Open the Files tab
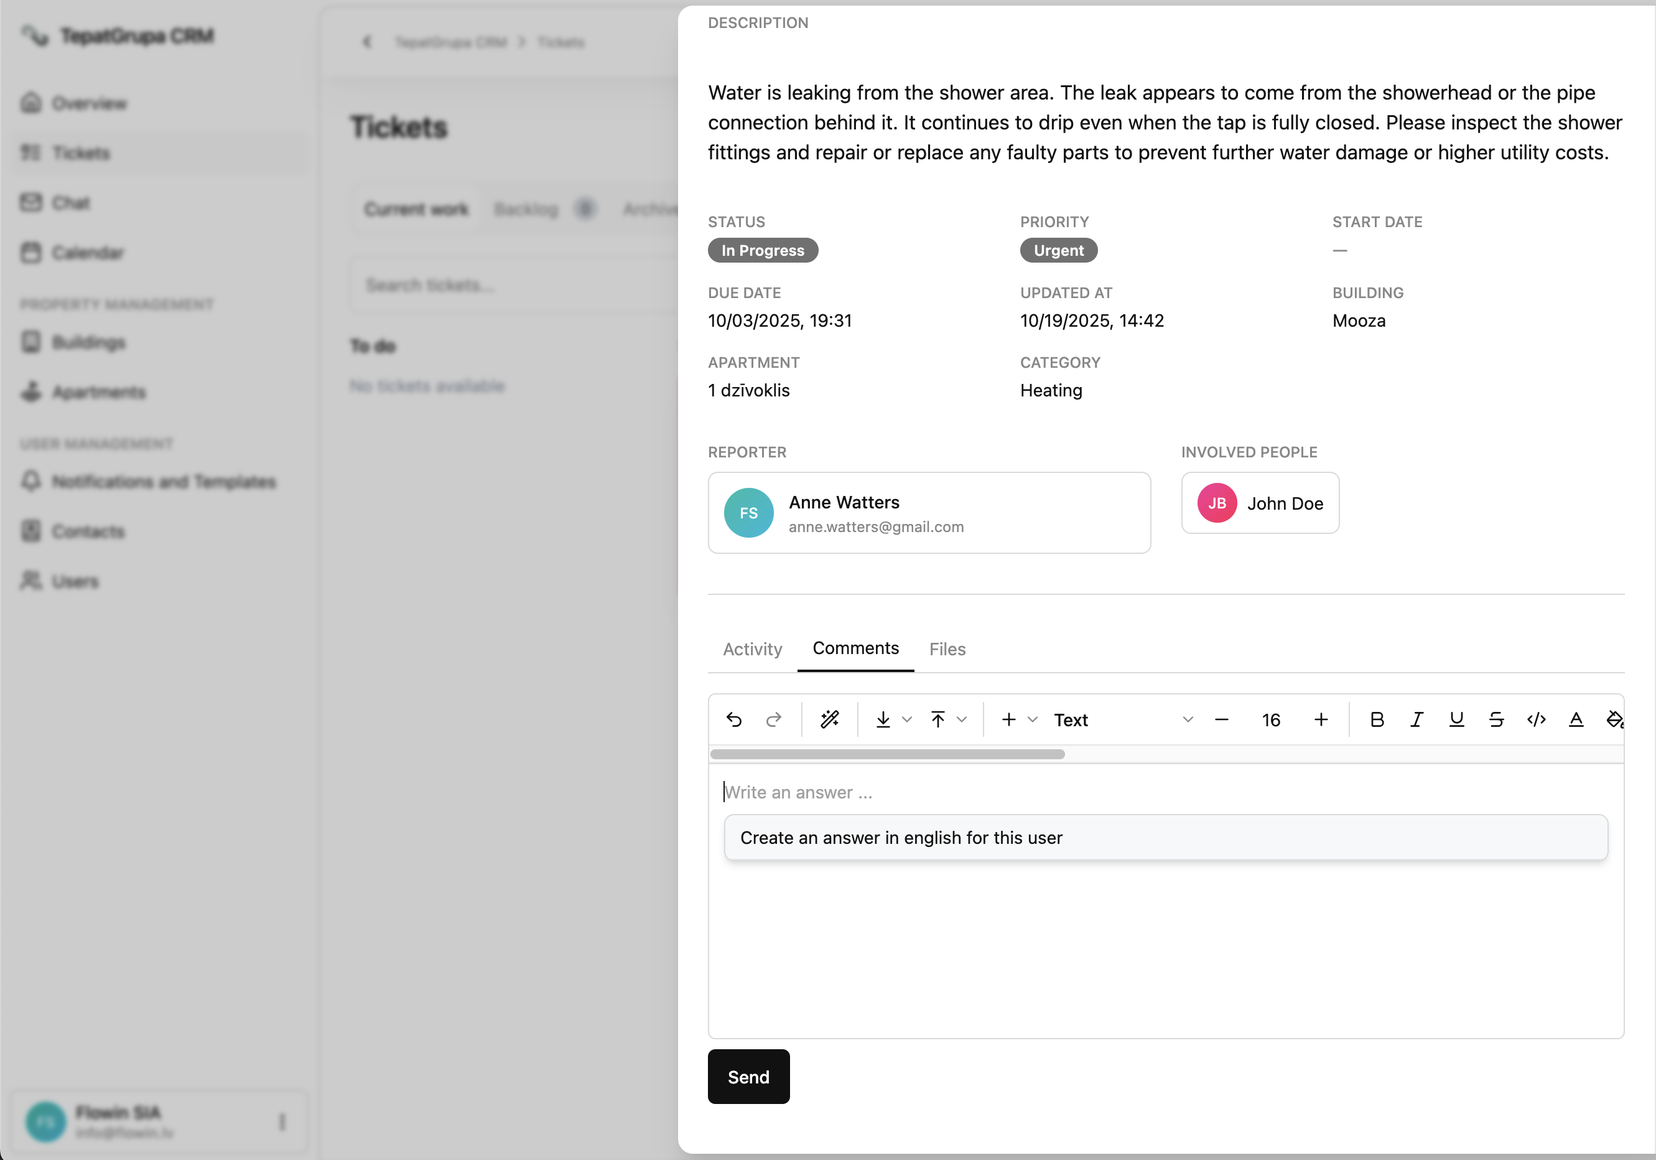The image size is (1656, 1160). pyautogui.click(x=946, y=648)
